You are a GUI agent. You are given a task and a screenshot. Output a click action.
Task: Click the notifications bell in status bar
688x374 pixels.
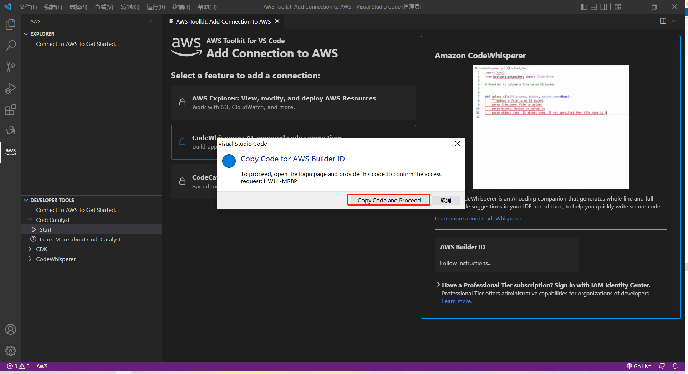675,366
